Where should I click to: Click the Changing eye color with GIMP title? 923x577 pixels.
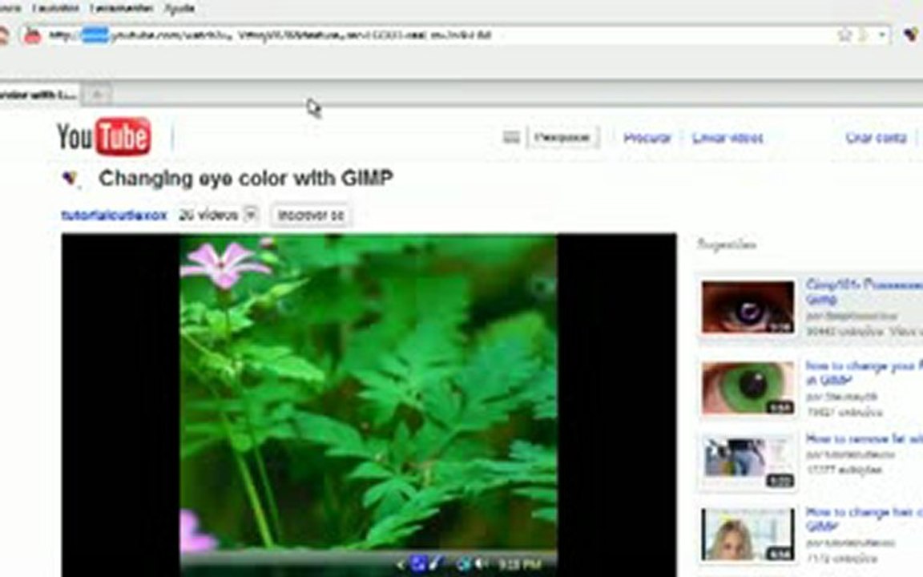coord(246,179)
